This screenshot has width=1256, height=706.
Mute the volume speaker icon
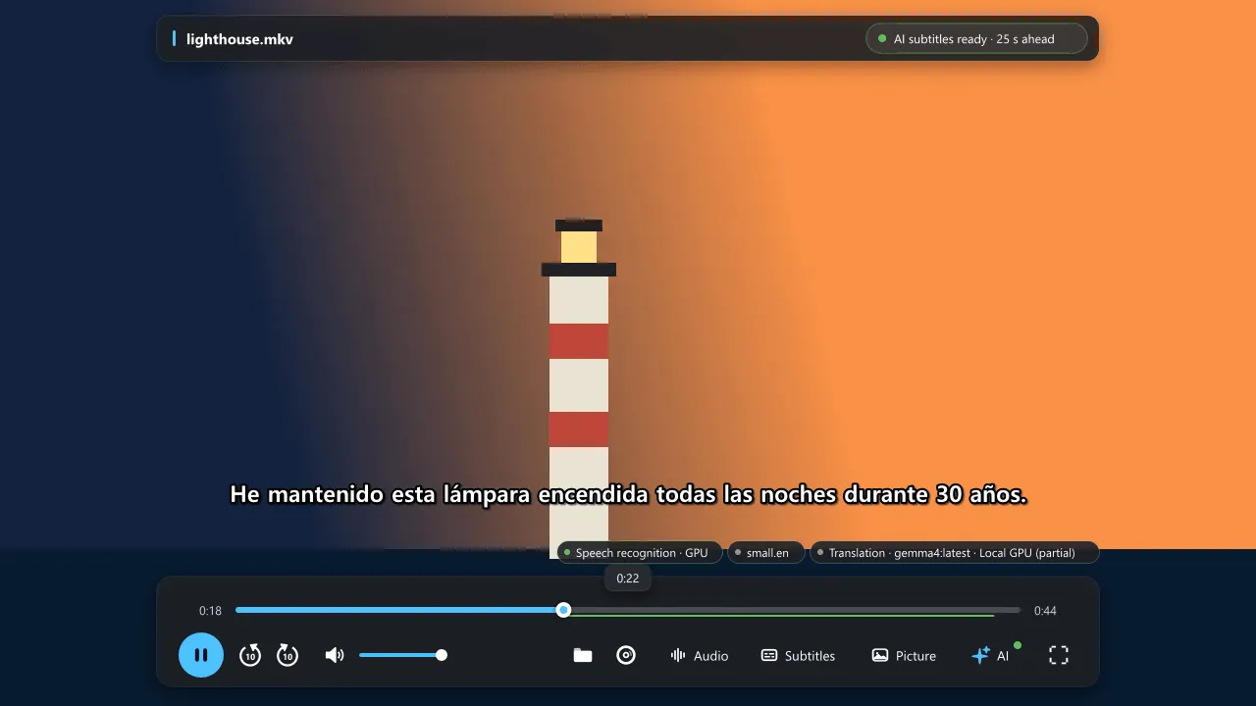tap(335, 655)
